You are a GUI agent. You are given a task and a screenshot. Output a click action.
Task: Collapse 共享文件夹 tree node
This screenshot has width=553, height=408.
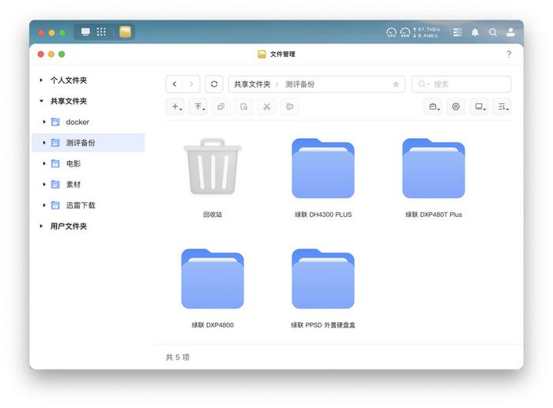click(41, 101)
